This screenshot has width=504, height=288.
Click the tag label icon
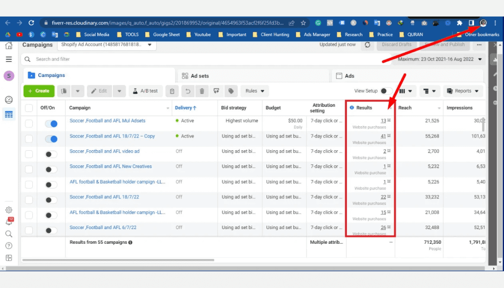231,91
